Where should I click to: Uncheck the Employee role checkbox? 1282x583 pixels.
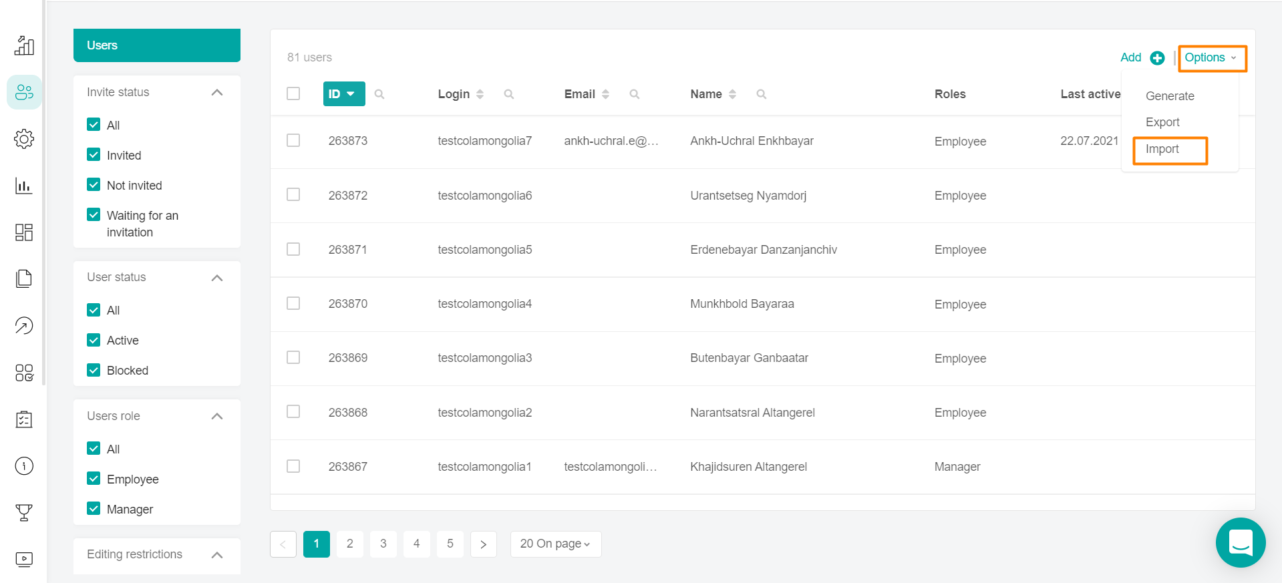pyautogui.click(x=94, y=479)
